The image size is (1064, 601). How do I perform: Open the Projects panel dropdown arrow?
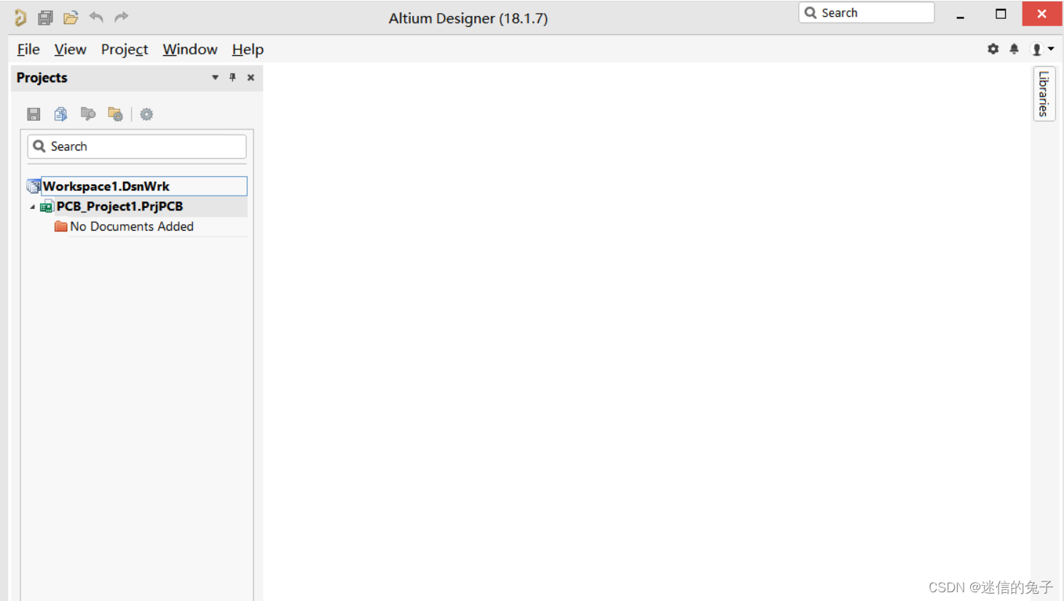[x=215, y=77]
